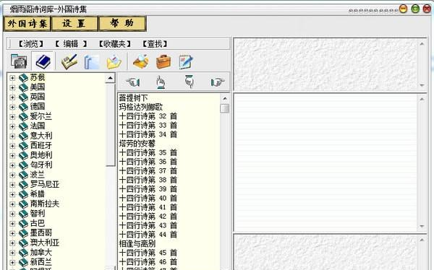The height and width of the screenshot is (270, 434).
Task: Click the poem list scrollbar up arrow
Action: [225, 98]
